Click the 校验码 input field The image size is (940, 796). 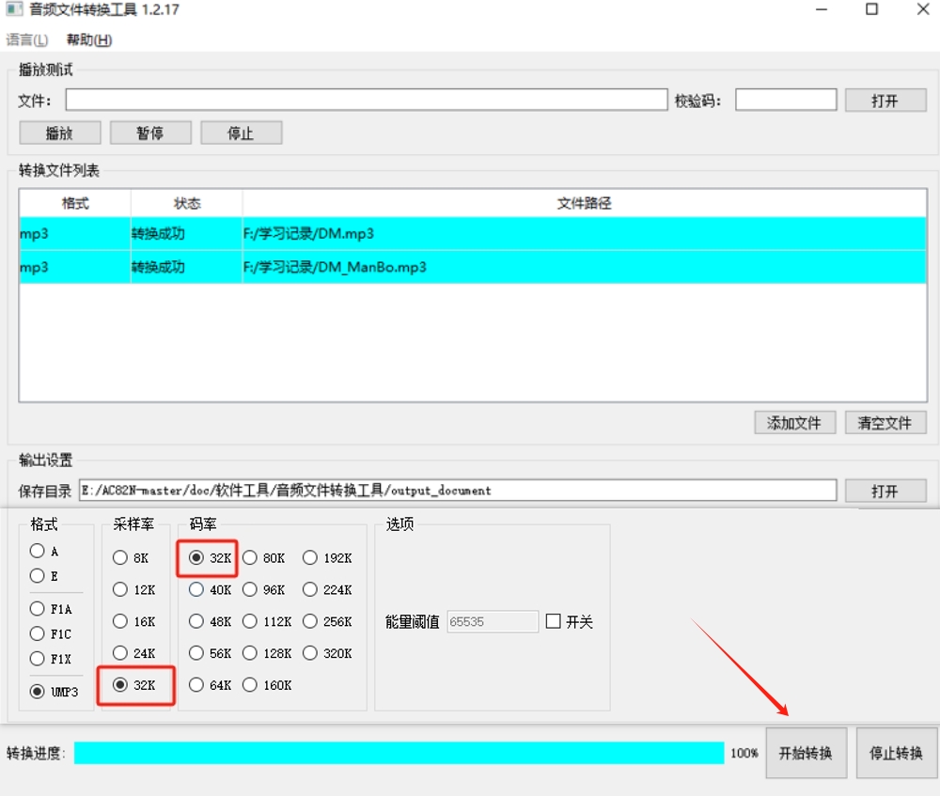click(785, 101)
